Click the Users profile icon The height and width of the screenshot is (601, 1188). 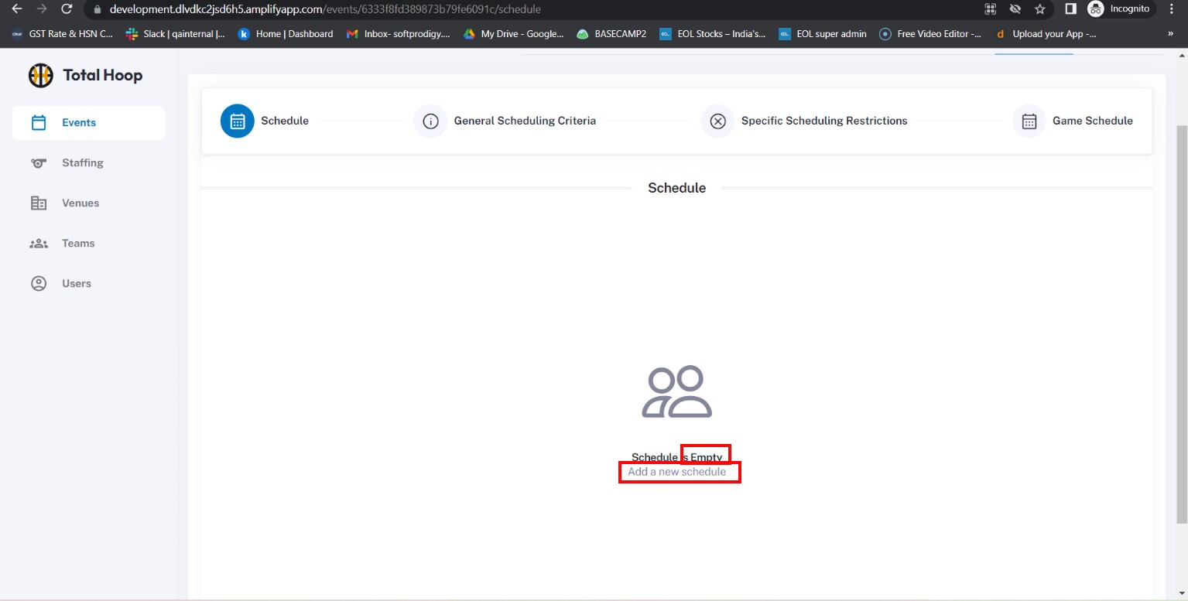(x=39, y=284)
